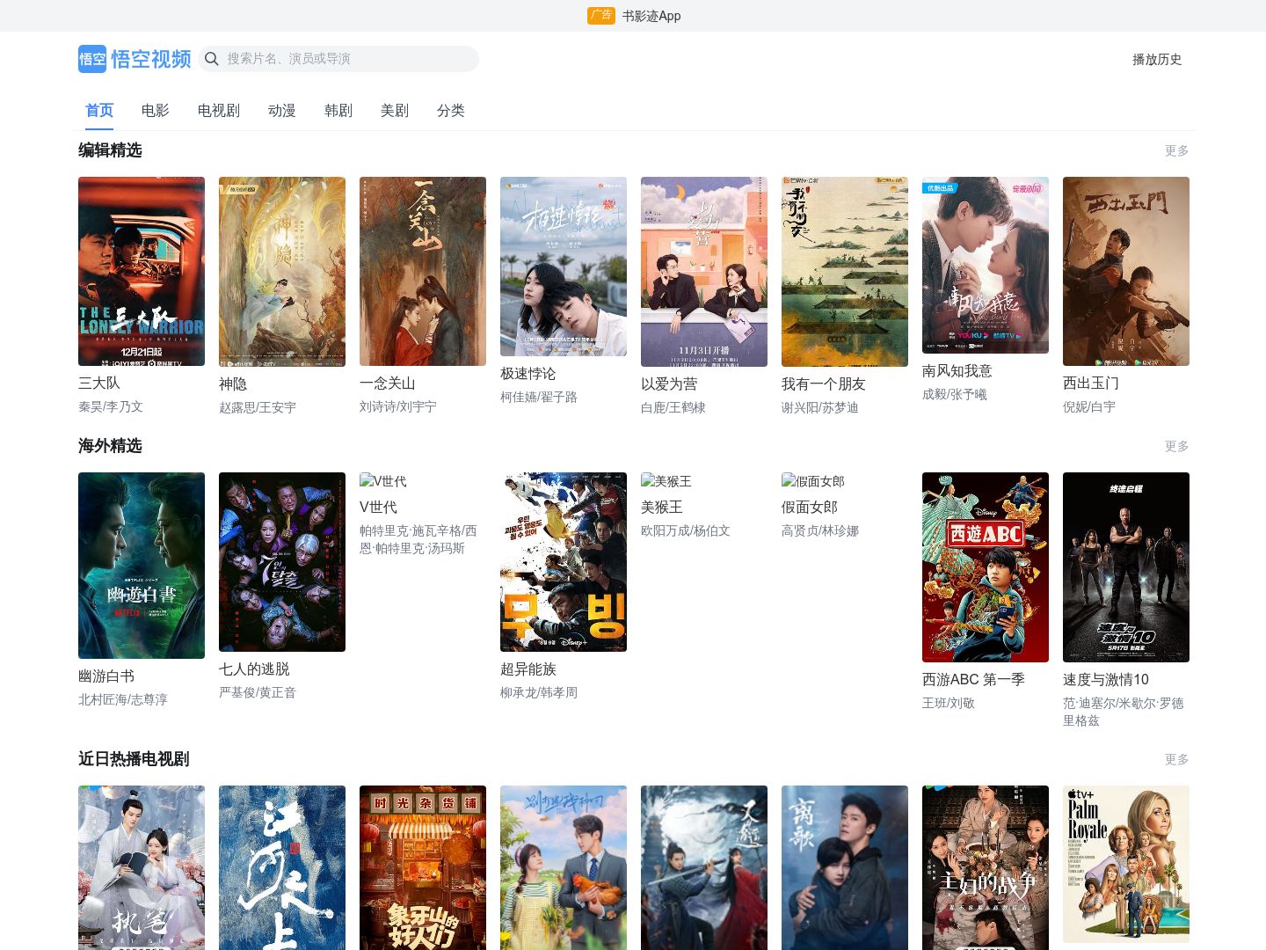Open the 以爱为营 poster
Image resolution: width=1266 pixels, height=950 pixels.
704,272
